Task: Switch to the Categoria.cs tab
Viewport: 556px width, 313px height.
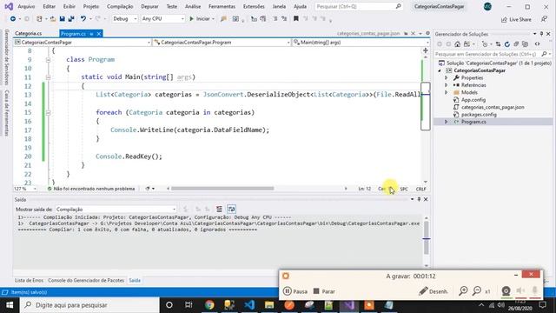Action: click(x=29, y=34)
